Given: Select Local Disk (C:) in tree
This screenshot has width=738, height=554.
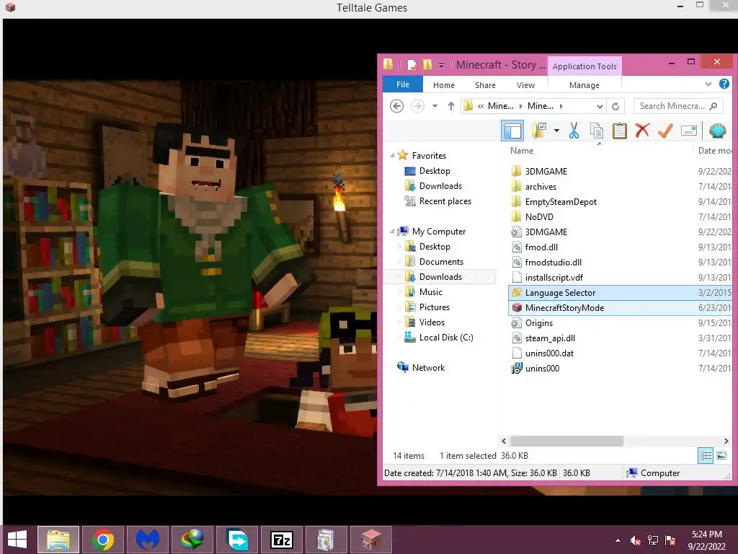Looking at the screenshot, I should pyautogui.click(x=446, y=338).
